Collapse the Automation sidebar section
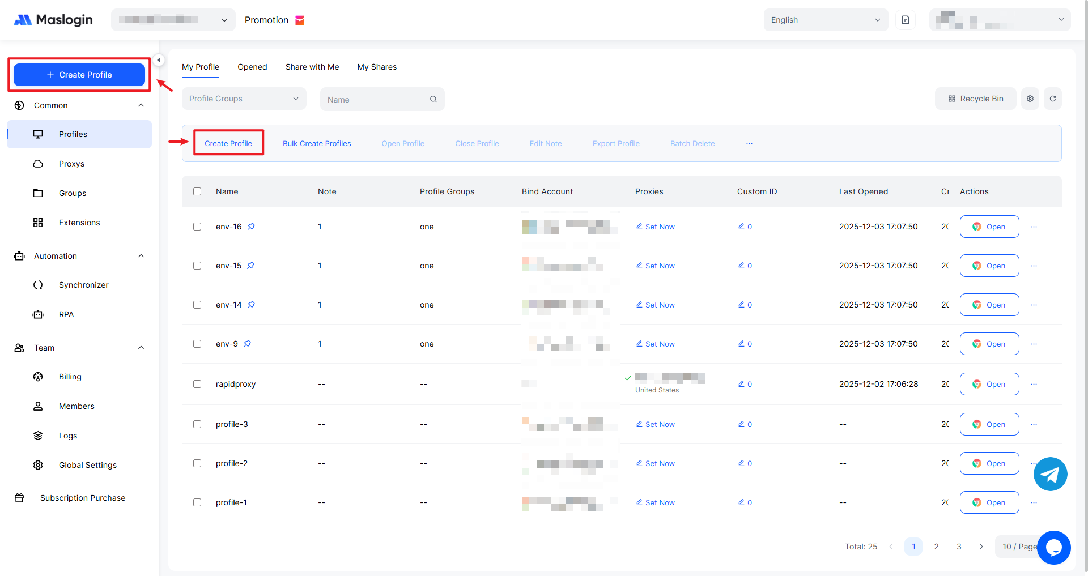 (x=141, y=256)
